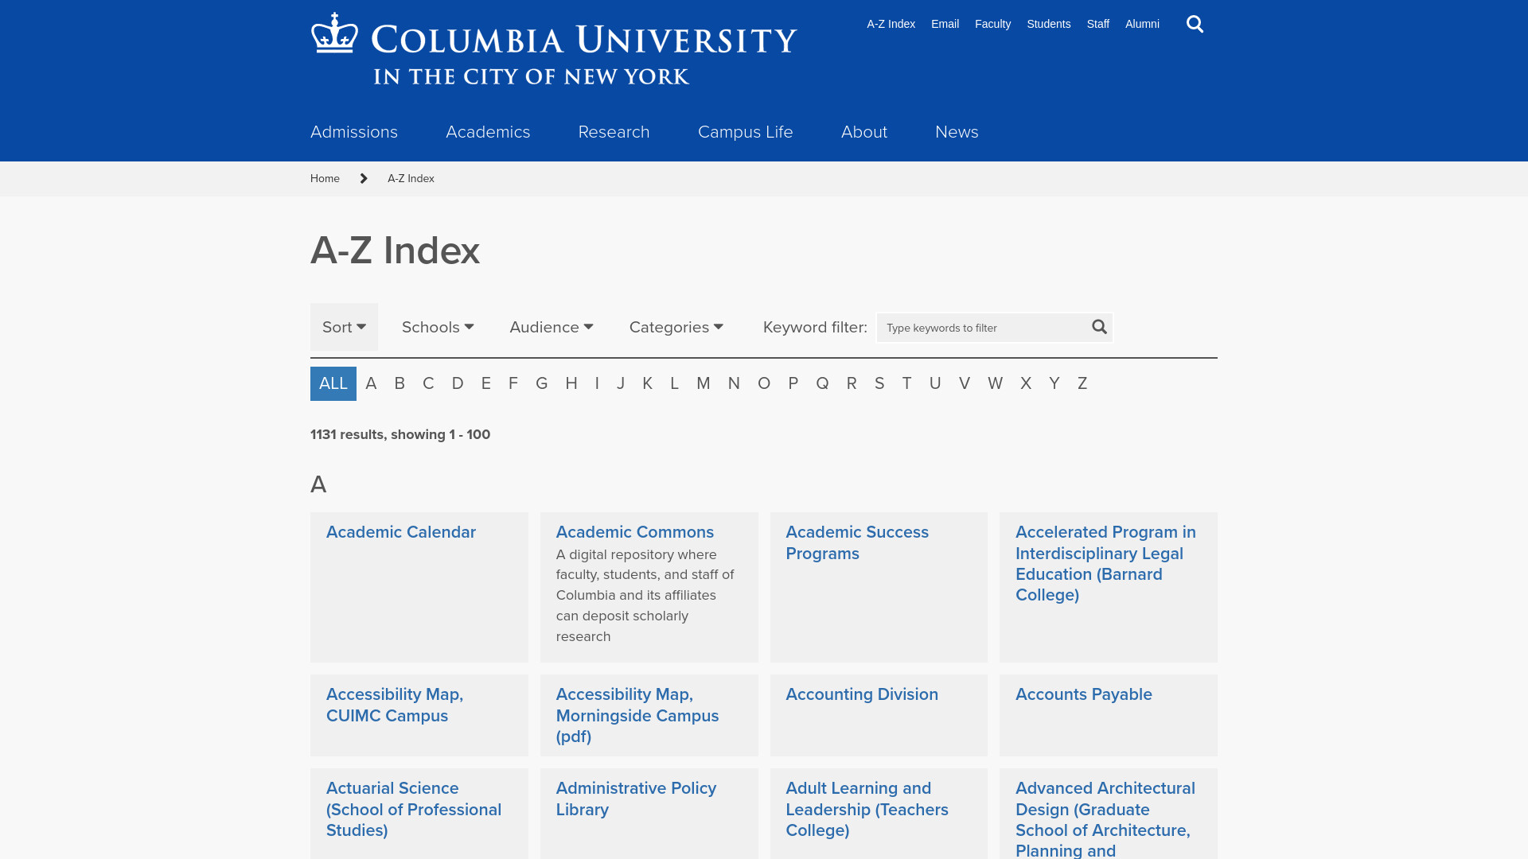Open the Academics menu
The height and width of the screenshot is (859, 1528).
[x=488, y=132]
